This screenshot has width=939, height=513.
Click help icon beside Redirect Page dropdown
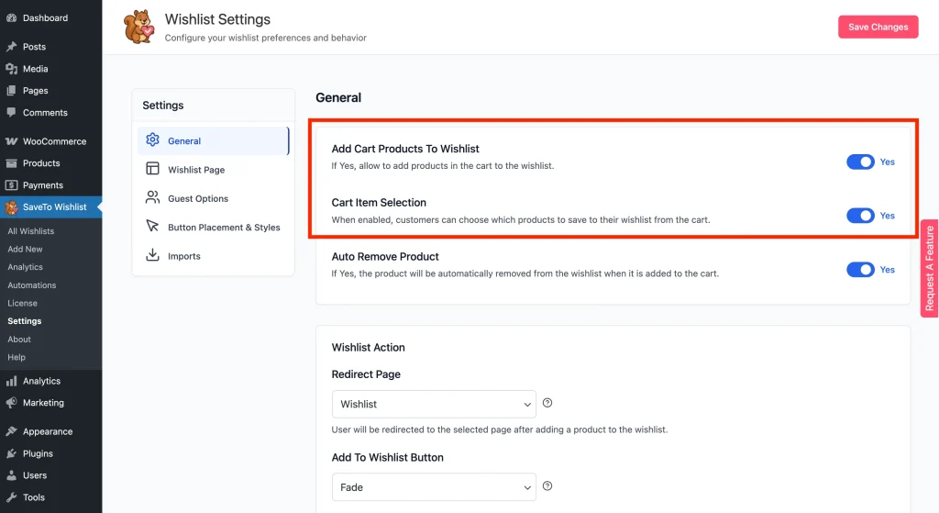[x=547, y=403]
